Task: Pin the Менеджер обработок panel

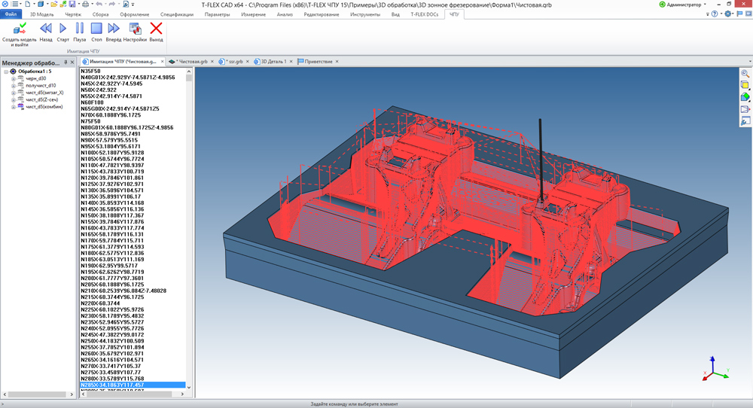Action: 66,62
